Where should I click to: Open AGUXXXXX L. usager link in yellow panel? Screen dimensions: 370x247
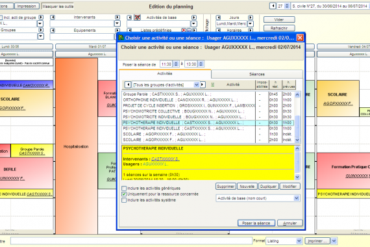click(x=156, y=164)
